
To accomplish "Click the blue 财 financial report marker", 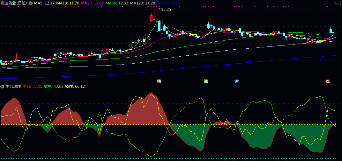I will 237,81.
